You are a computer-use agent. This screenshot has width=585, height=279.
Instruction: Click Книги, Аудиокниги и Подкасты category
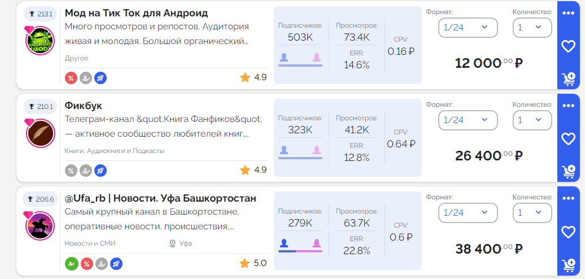coord(115,151)
